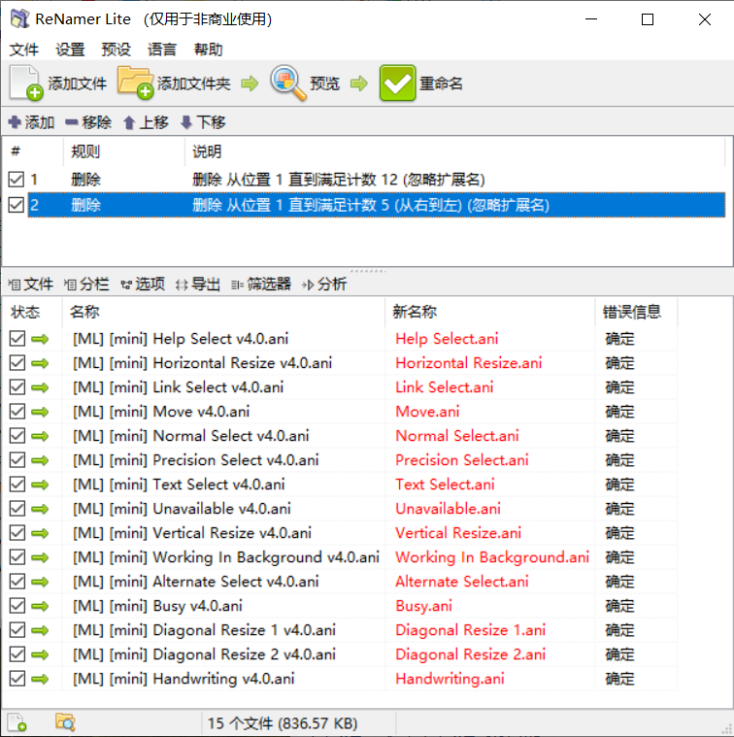The image size is (734, 737).
Task: Open the 分栏 columns dropdown
Action: pos(86,284)
